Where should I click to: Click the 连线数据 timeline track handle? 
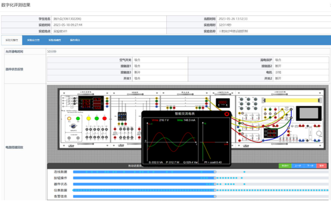pyautogui.click(x=215, y=172)
